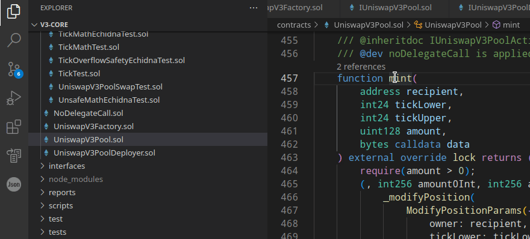Open UniswapV3PoolSwapTest.sol file
The height and width of the screenshot is (239, 530).
(x=110, y=86)
